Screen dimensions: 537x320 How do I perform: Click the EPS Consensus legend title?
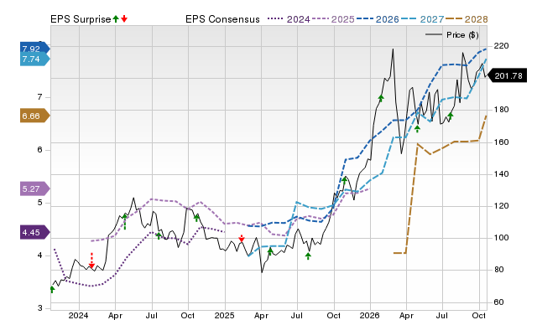[222, 19]
